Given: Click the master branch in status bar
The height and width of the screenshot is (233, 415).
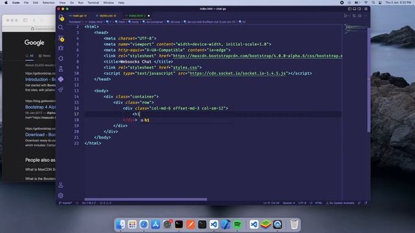Looking at the screenshot, I should click(x=65, y=203).
